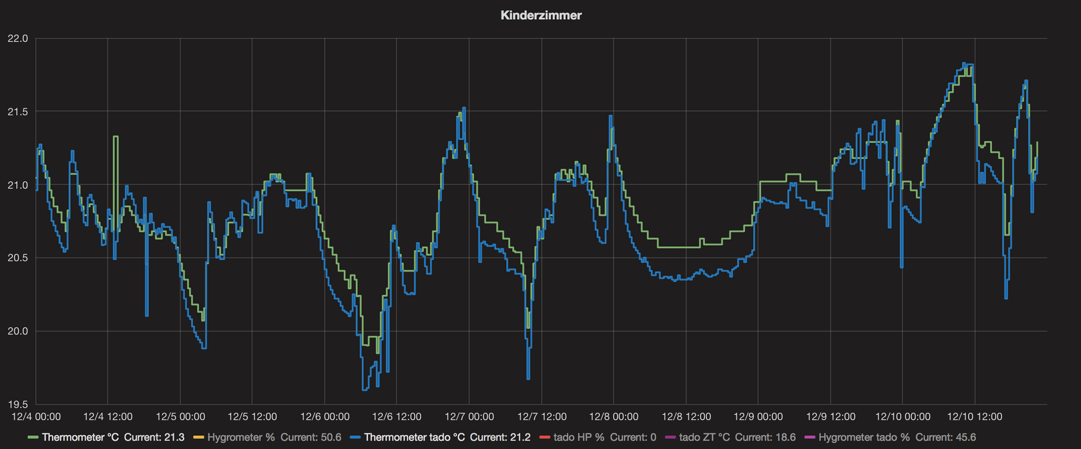Click magenta swatch beside Hygrometer tado %
This screenshot has width=1081, height=449.
point(810,438)
